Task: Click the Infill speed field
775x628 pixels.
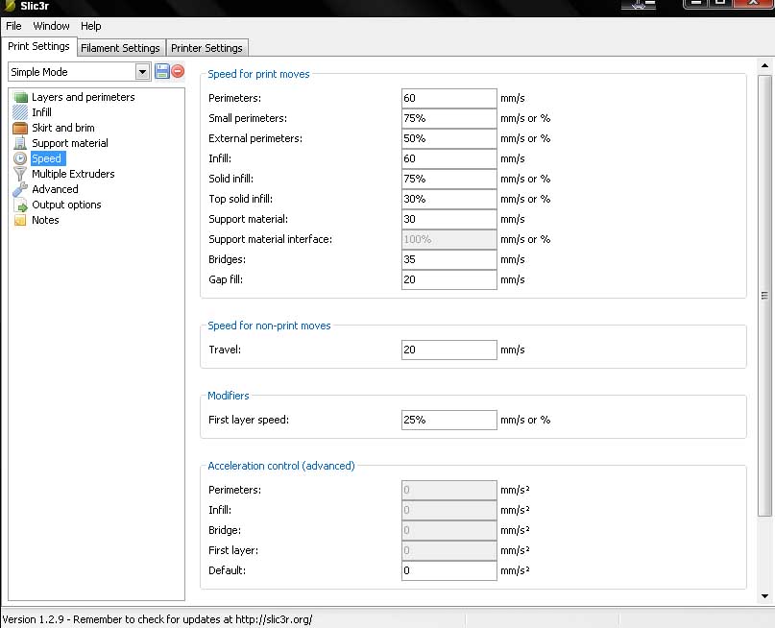Action: [448, 158]
